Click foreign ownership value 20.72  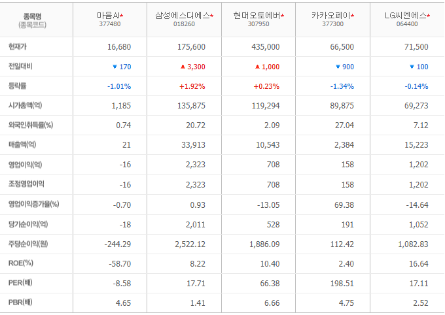[196, 125]
